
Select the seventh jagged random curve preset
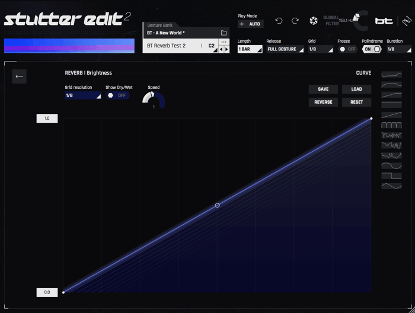tap(391, 135)
